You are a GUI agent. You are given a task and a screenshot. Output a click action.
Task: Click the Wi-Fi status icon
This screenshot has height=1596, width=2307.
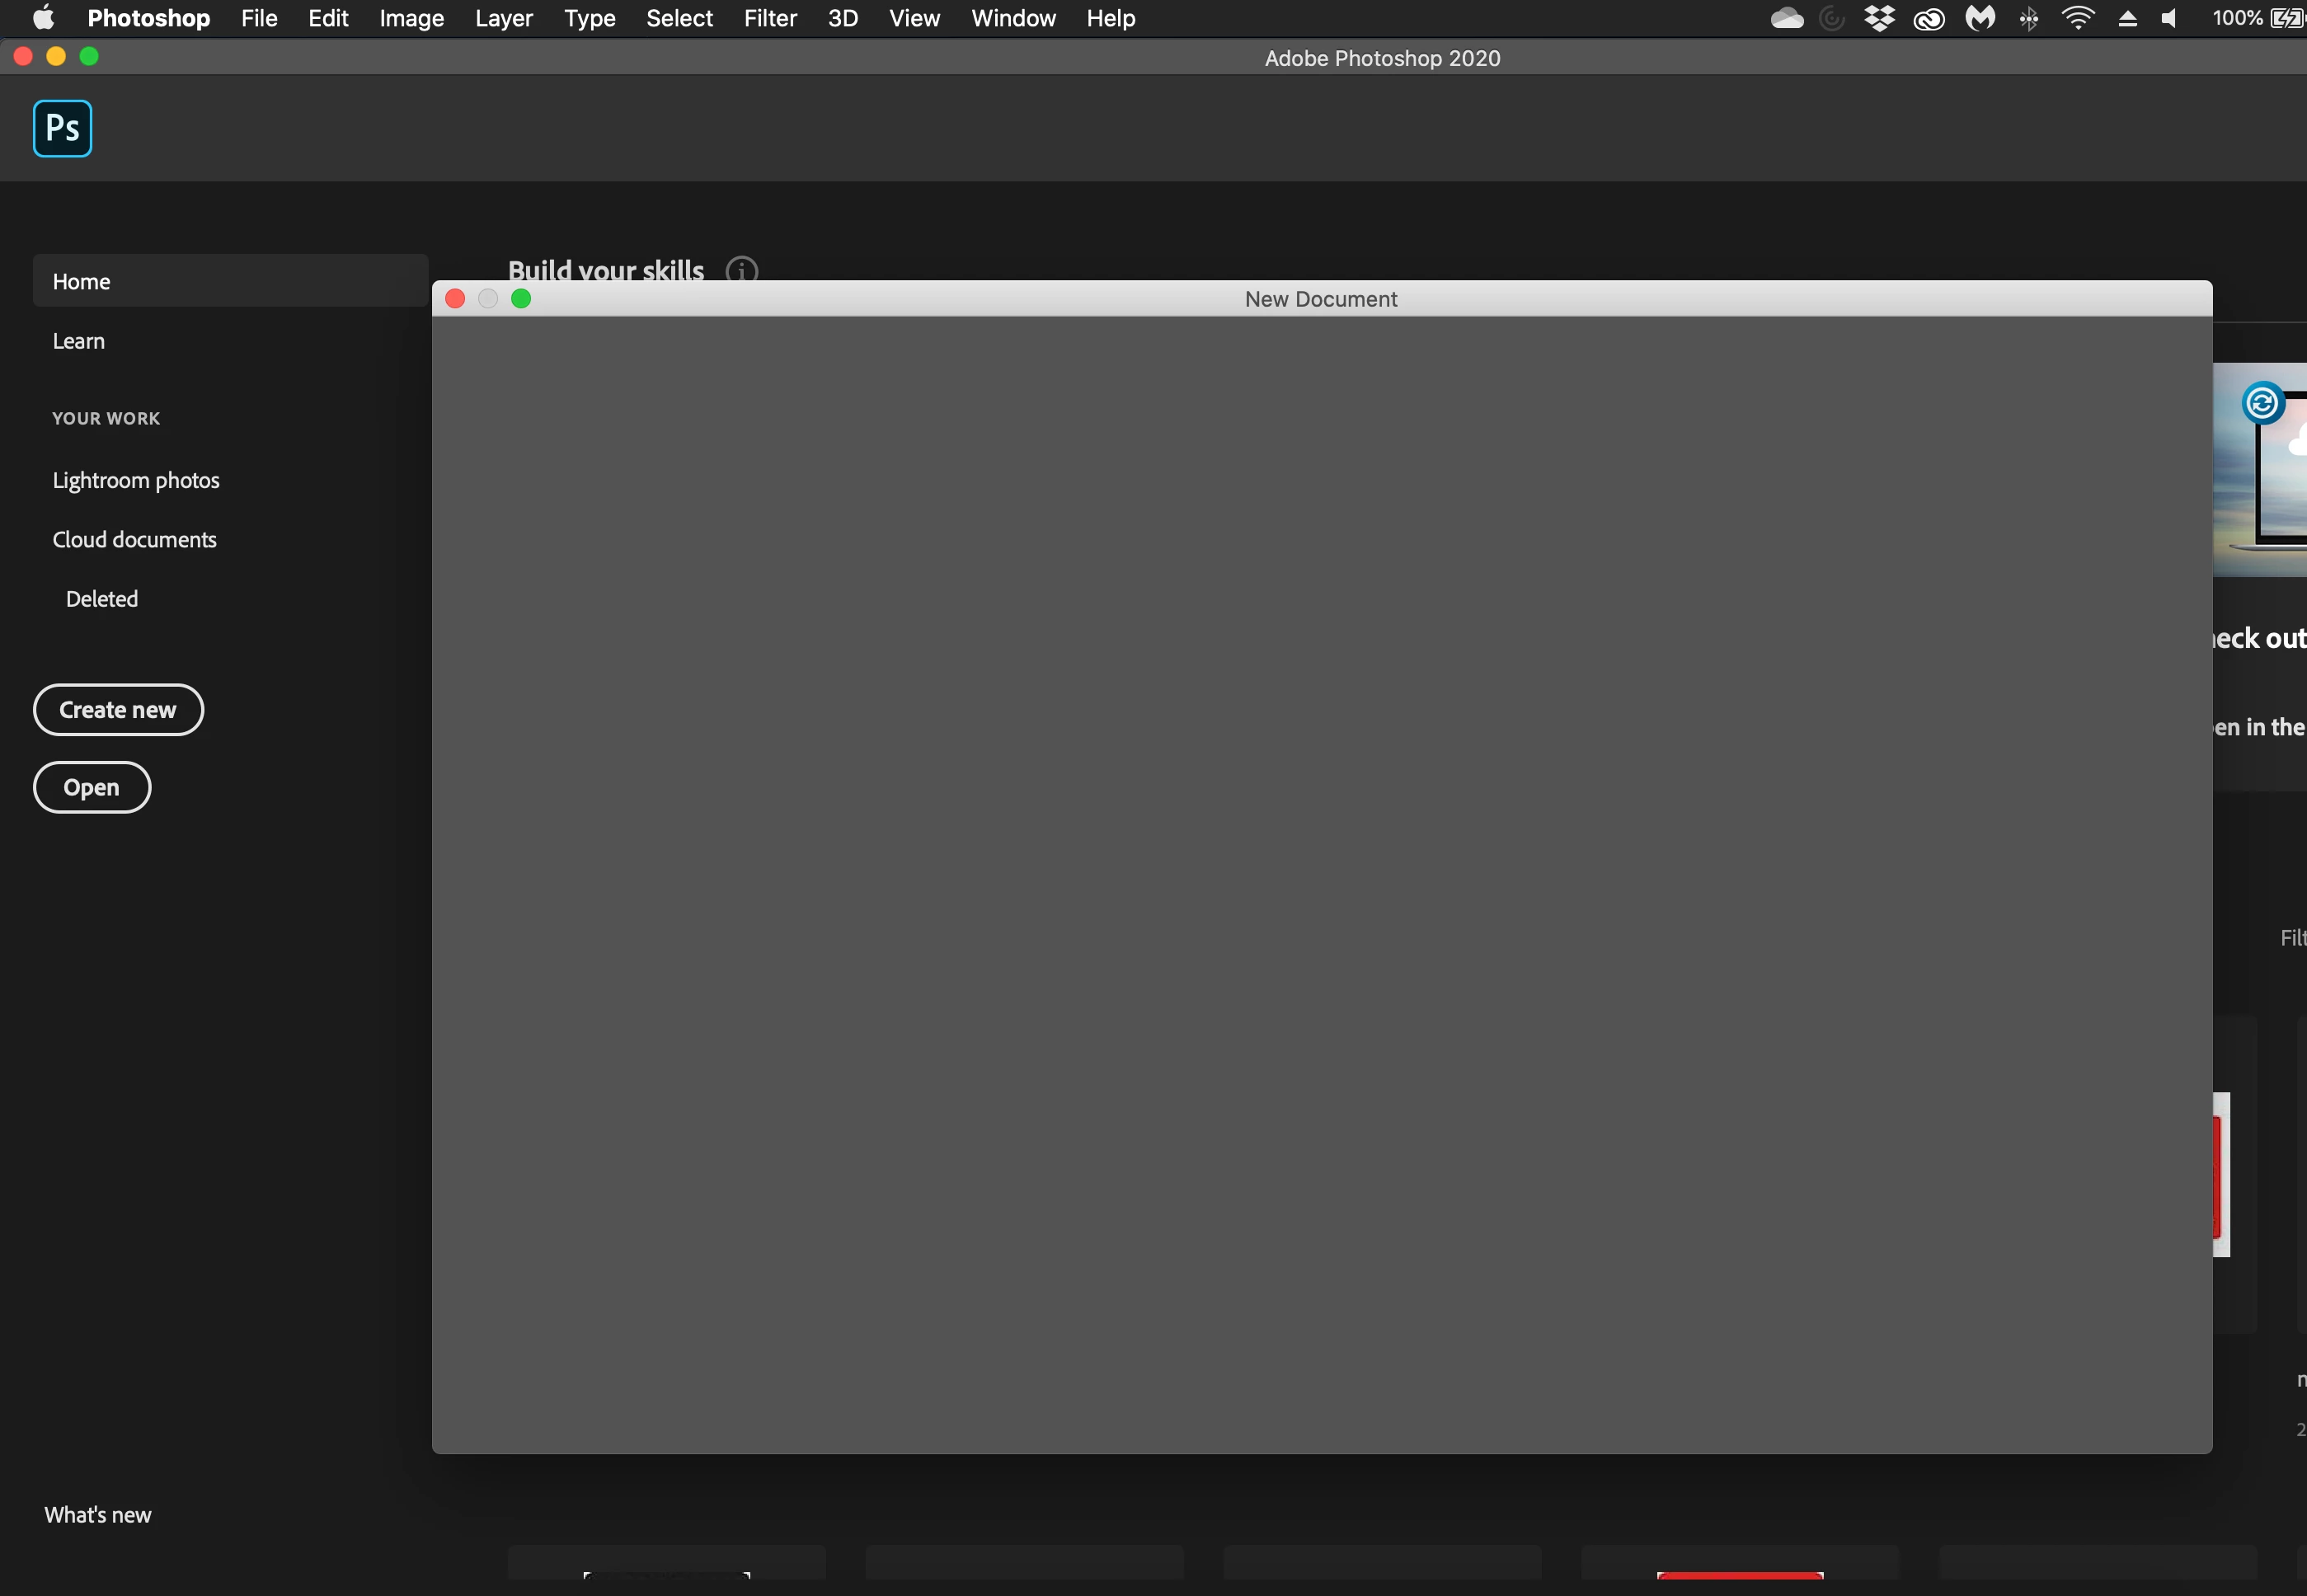2077,19
